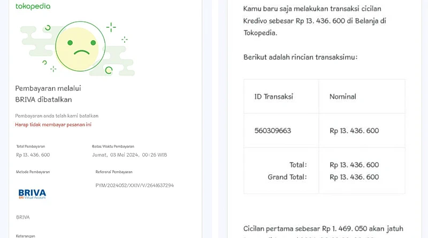Select the deadline 'Jumat, 03 Mei 2024, 00:26 WIB'
The height and width of the screenshot is (238, 428).
[129, 155]
